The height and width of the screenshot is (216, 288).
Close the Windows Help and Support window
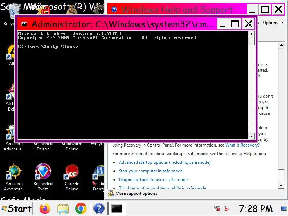[278, 9]
